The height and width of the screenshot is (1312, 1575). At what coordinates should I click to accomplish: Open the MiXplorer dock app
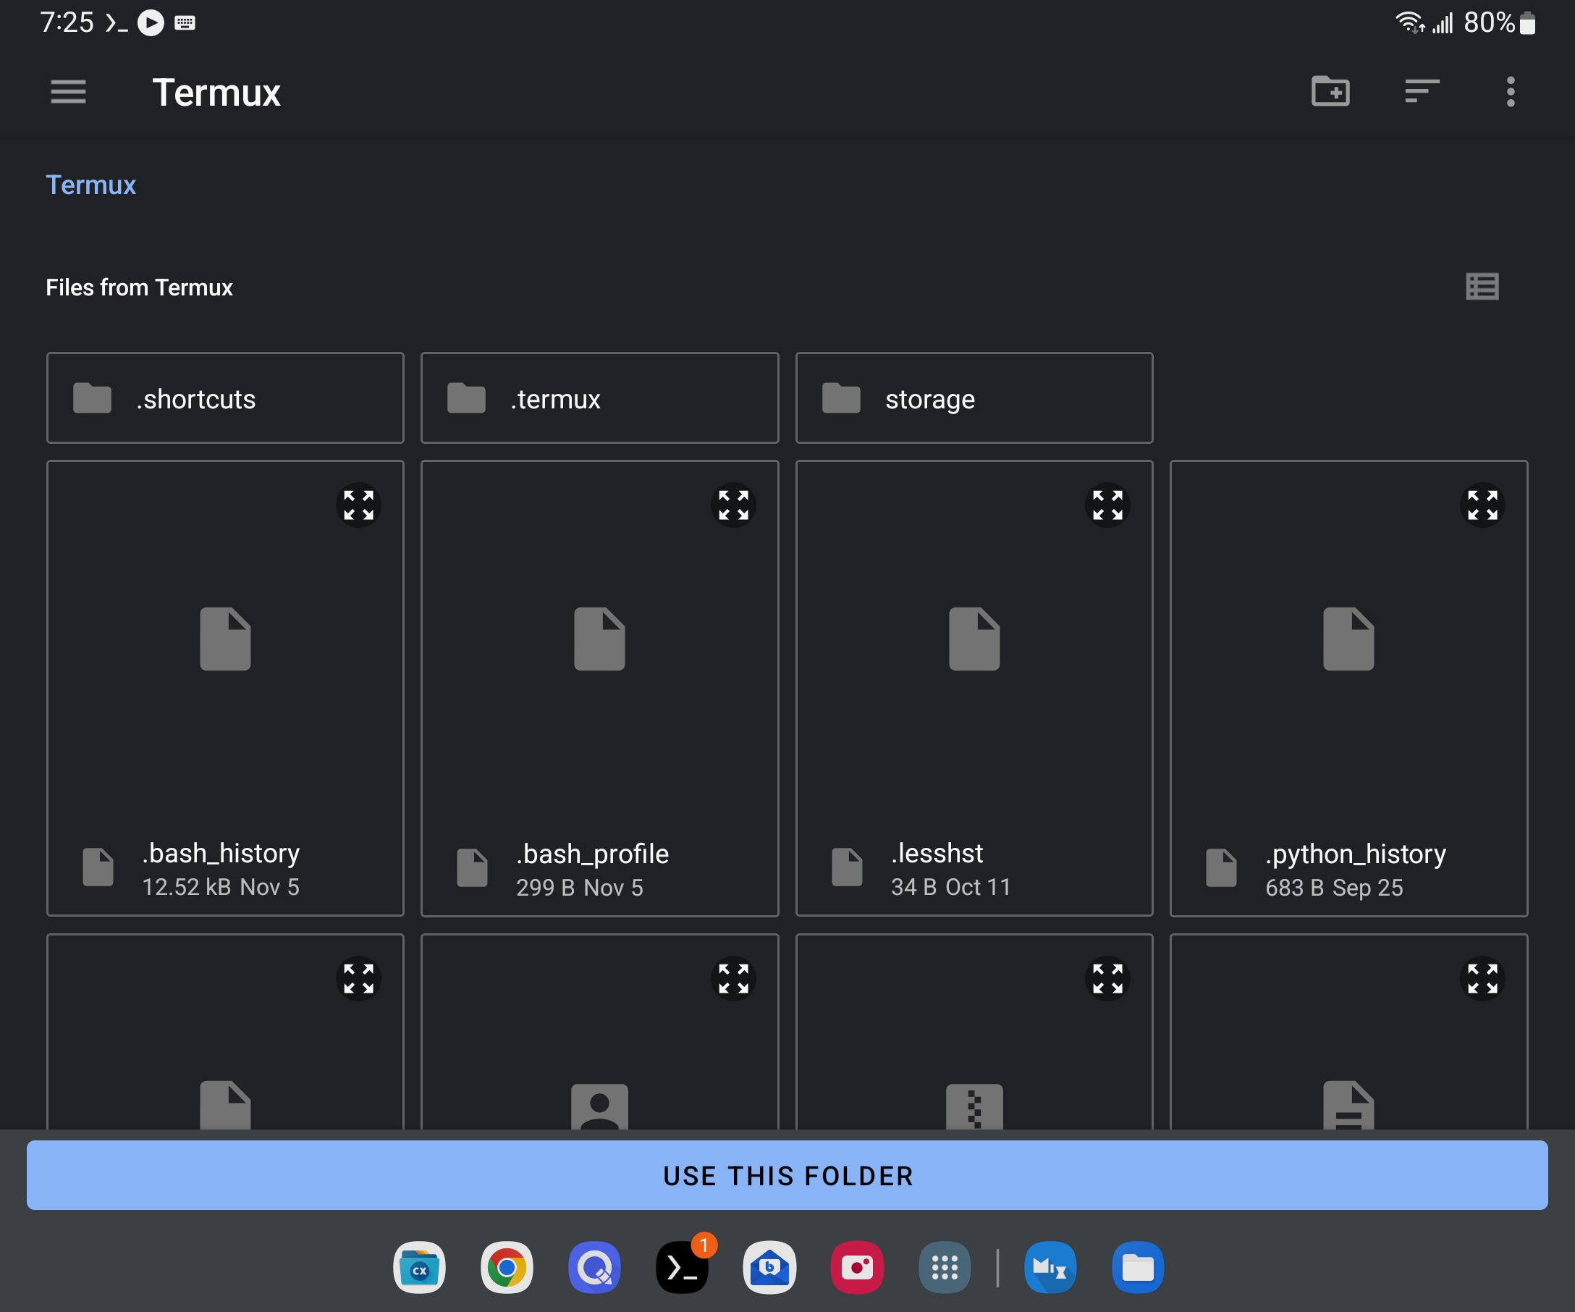pyautogui.click(x=1050, y=1267)
